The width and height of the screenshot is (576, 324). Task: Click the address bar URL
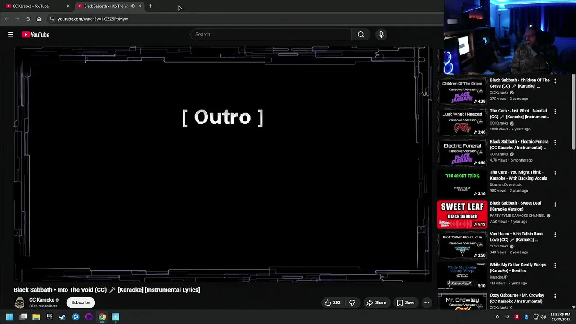[93, 19]
